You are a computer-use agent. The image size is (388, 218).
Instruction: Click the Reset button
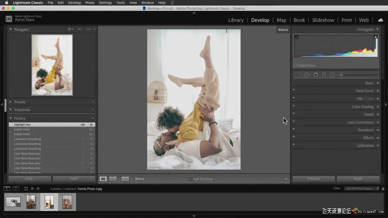pos(358,179)
